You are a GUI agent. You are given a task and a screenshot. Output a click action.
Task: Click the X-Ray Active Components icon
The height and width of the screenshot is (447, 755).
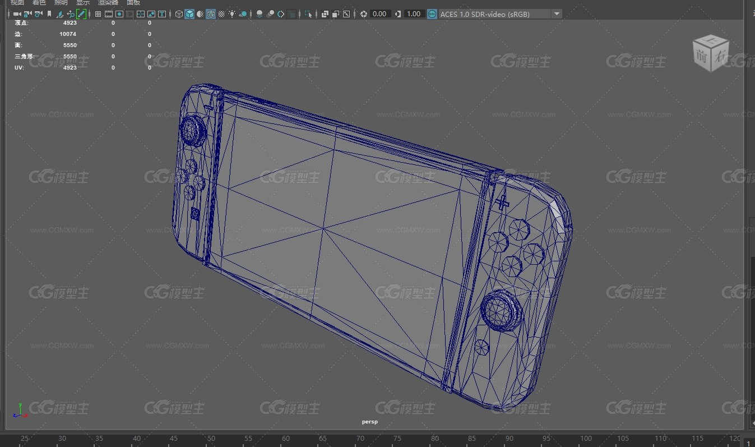click(335, 14)
